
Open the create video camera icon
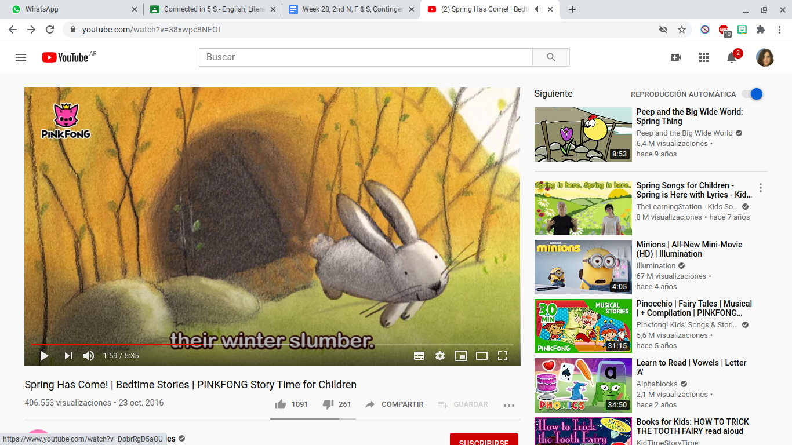(676, 57)
